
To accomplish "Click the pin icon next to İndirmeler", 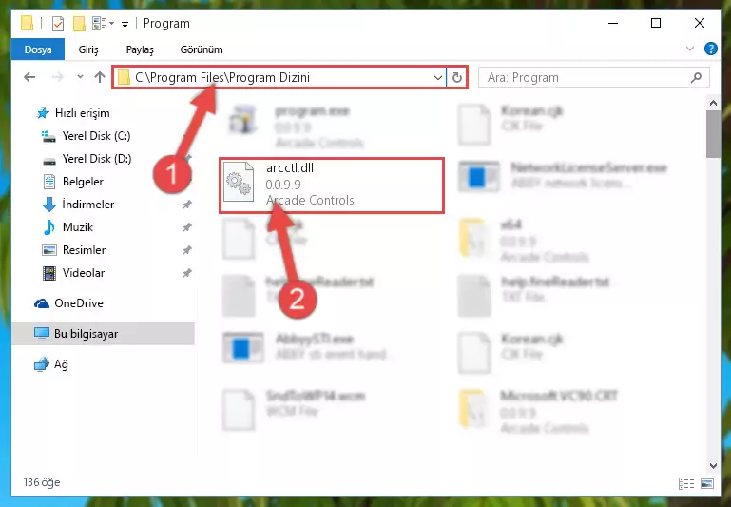I will pos(187,205).
